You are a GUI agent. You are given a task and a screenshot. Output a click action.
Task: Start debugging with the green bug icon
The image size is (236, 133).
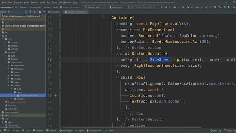tap(166, 7)
